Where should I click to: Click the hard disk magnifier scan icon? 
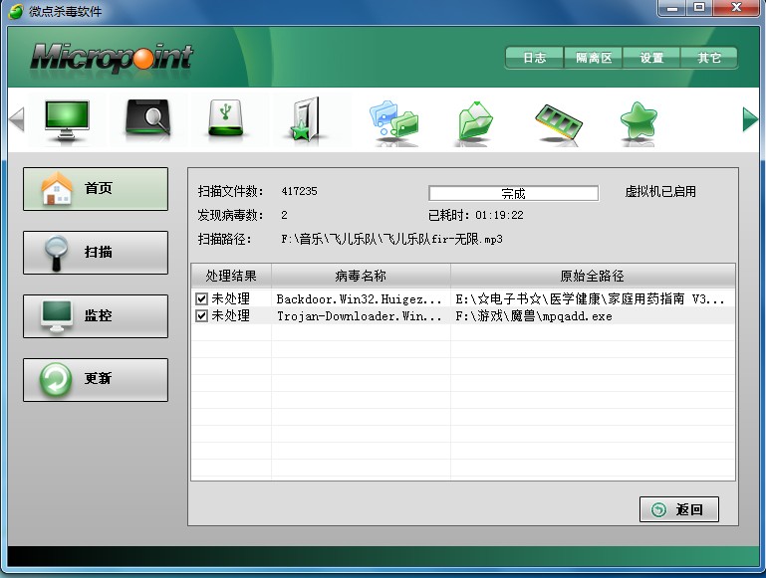click(x=148, y=117)
